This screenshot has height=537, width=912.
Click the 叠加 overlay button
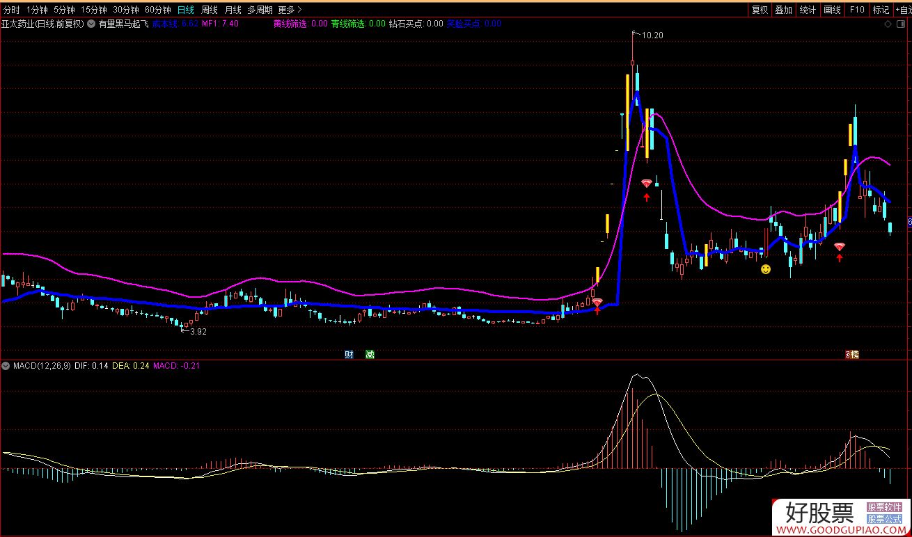[x=784, y=10]
